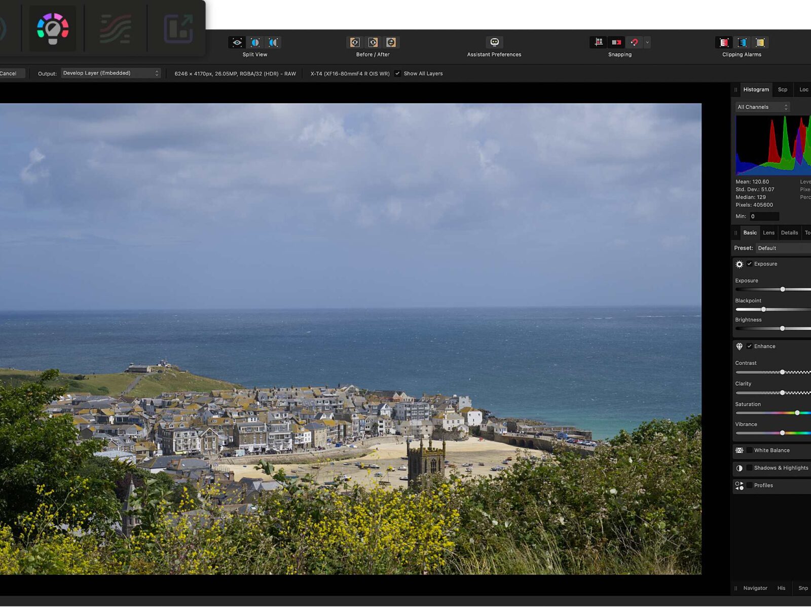Open the Export Persona icon
811x608 pixels.
pyautogui.click(x=178, y=28)
